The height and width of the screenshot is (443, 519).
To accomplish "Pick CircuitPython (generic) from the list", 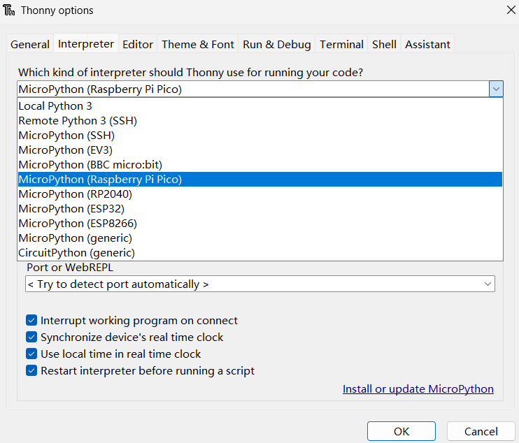I will click(76, 253).
